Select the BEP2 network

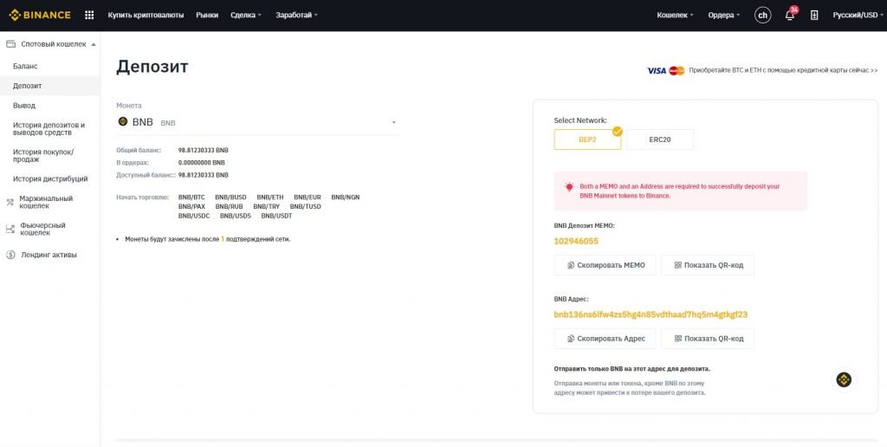pyautogui.click(x=587, y=139)
